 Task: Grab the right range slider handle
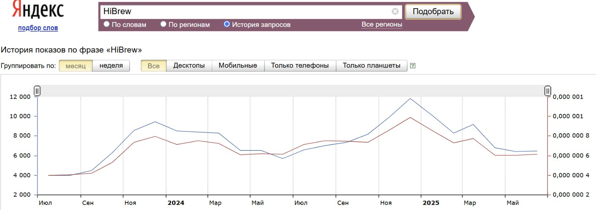tap(548, 91)
